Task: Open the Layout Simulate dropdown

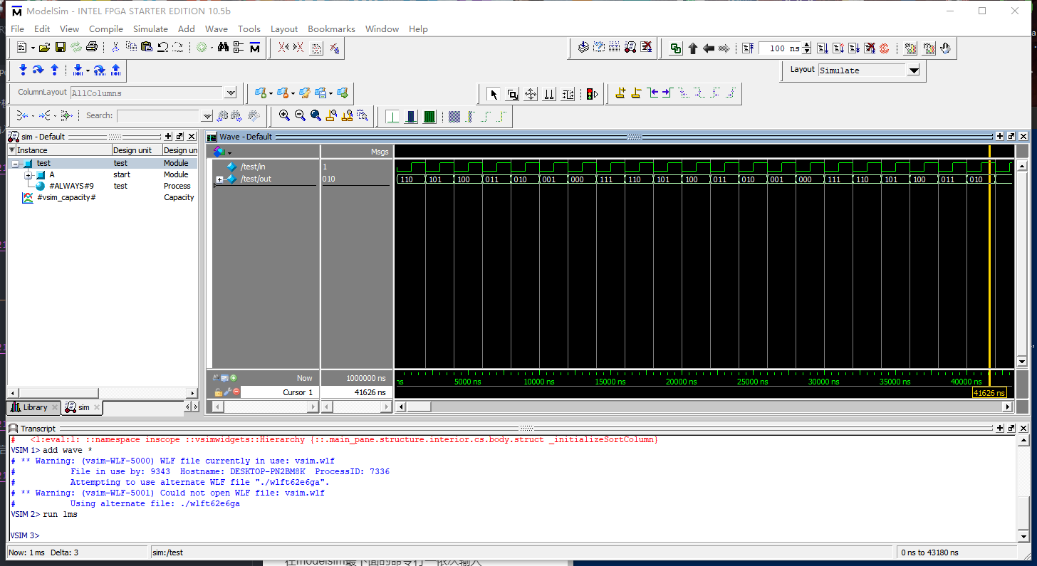Action: (x=914, y=70)
